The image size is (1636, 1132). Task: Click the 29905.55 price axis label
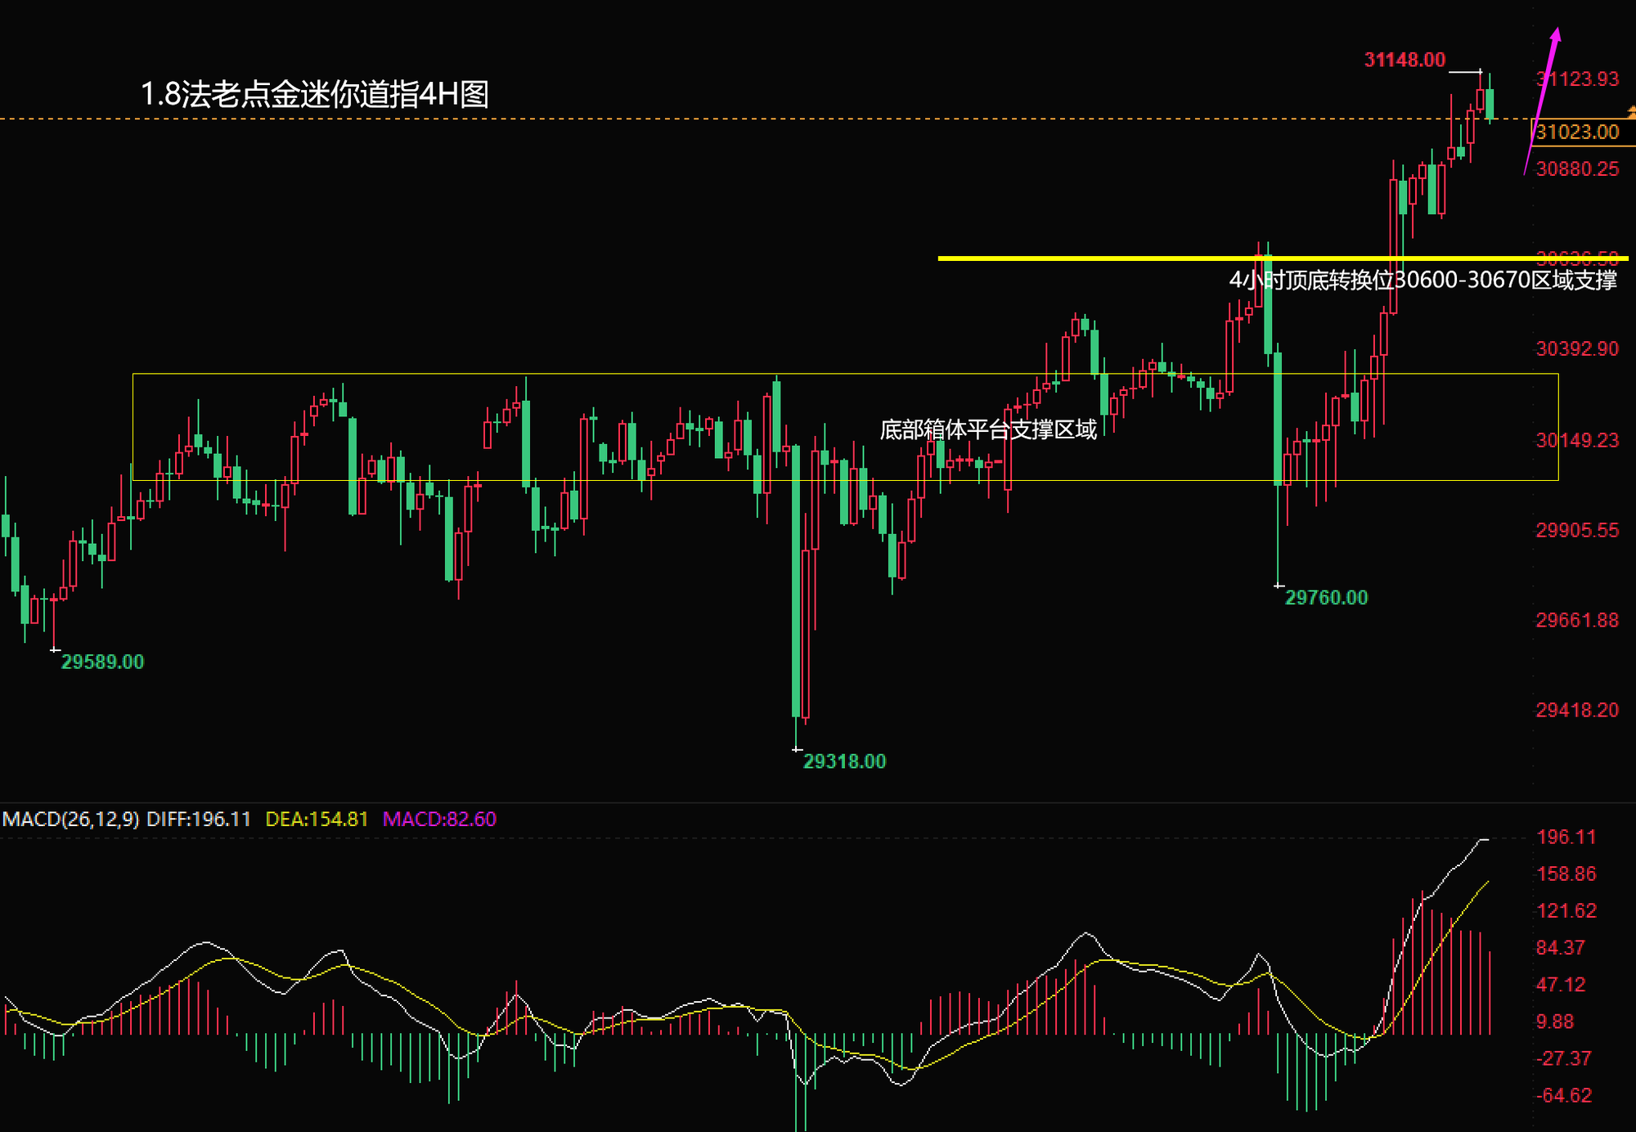click(1576, 531)
